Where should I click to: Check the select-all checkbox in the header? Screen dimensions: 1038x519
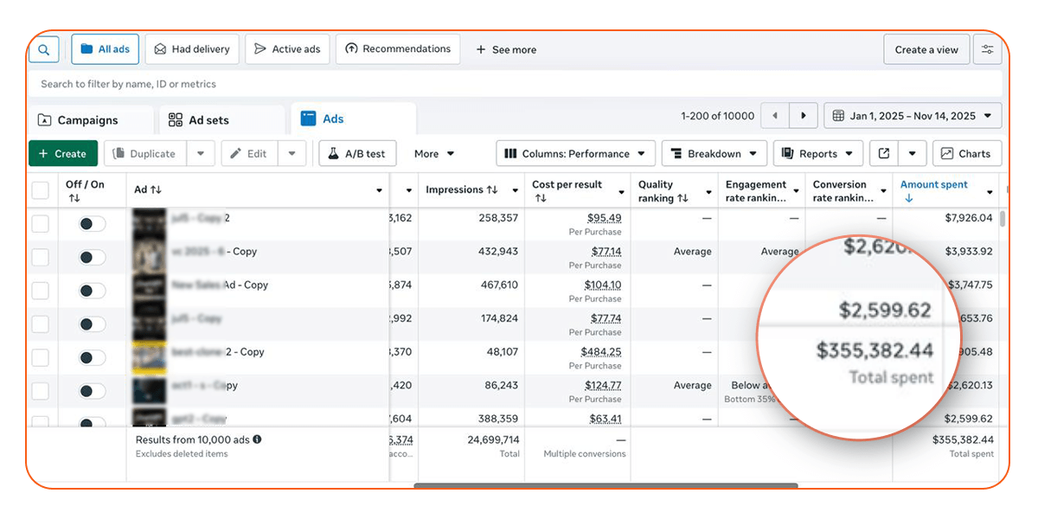pyautogui.click(x=41, y=189)
